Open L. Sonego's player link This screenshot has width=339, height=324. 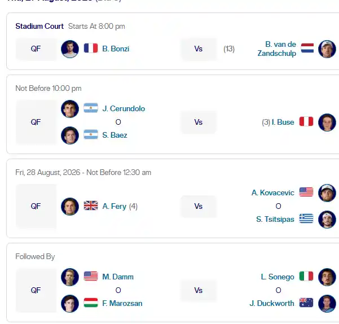(278, 277)
